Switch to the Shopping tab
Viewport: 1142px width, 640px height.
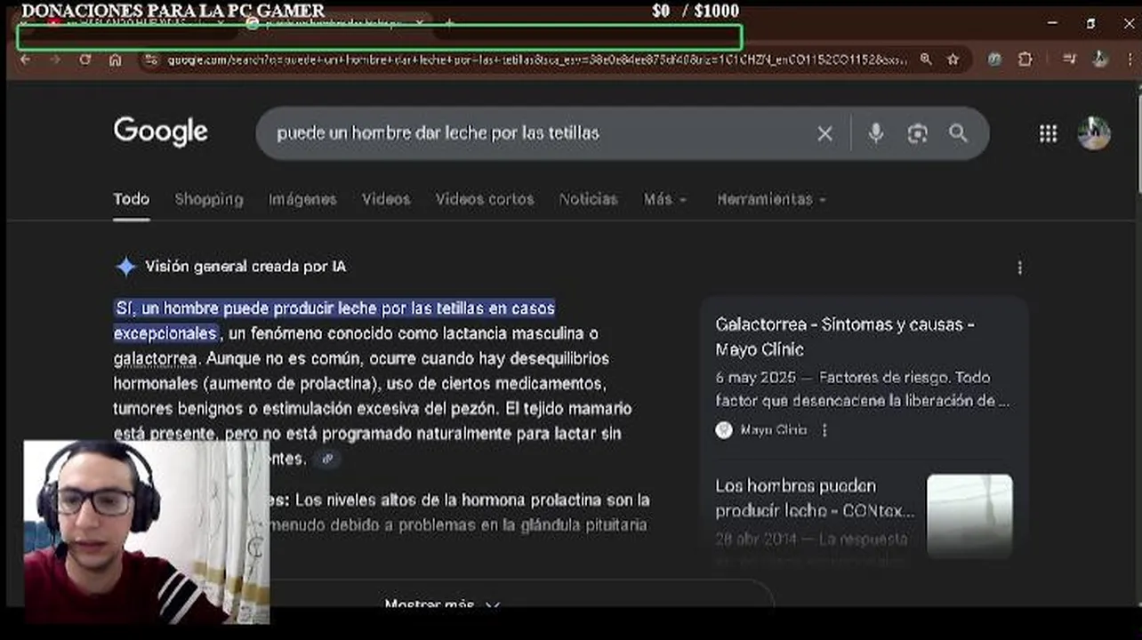(209, 199)
